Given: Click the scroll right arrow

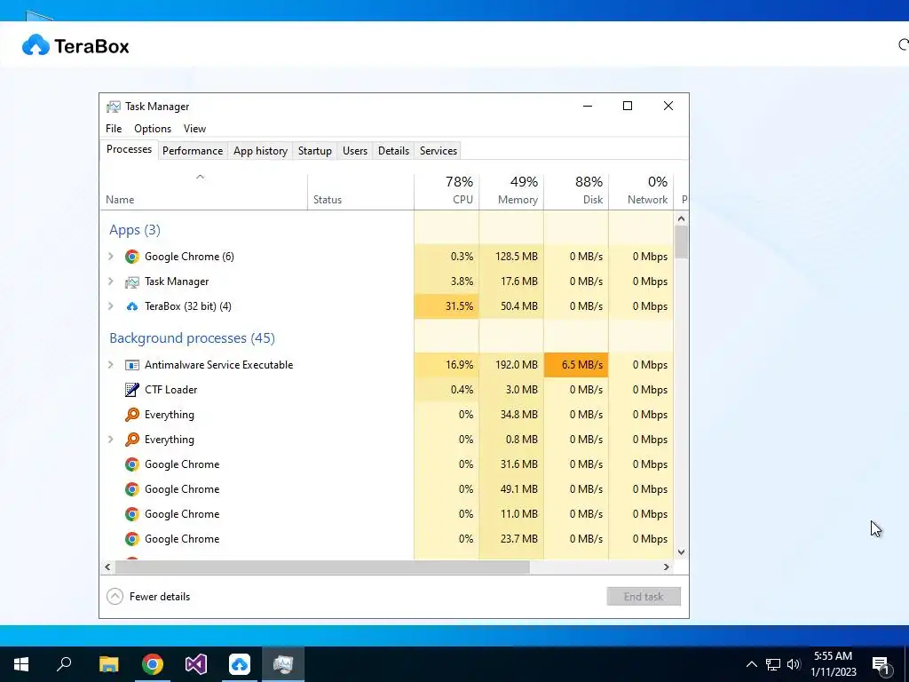Looking at the screenshot, I should coord(667,567).
